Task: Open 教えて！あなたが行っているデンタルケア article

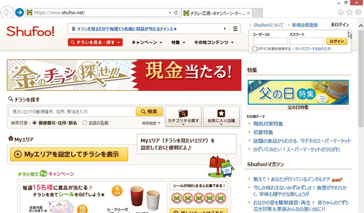Action: tap(292, 179)
